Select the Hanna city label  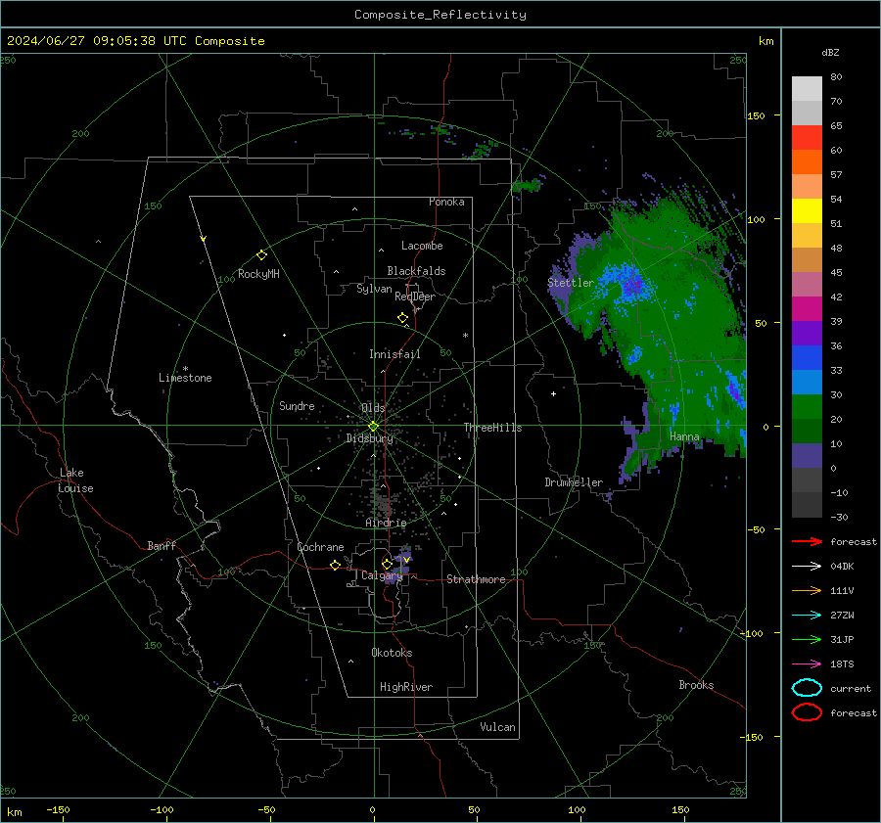coord(684,436)
